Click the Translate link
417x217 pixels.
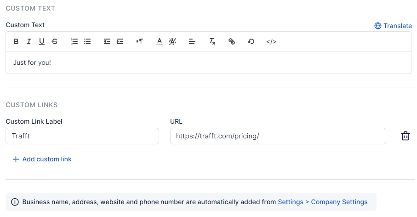(x=393, y=26)
